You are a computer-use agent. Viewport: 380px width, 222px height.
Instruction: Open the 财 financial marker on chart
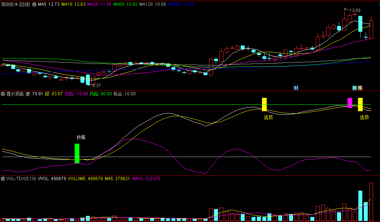296,88
